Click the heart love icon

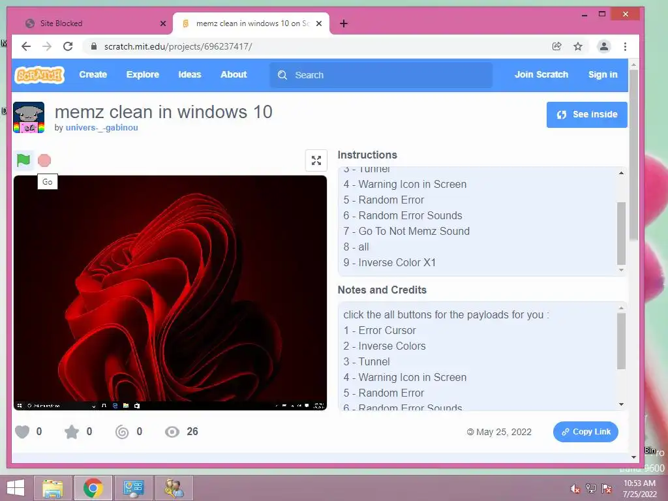(x=22, y=432)
